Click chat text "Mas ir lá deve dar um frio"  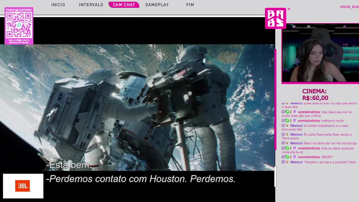[x=330, y=143]
